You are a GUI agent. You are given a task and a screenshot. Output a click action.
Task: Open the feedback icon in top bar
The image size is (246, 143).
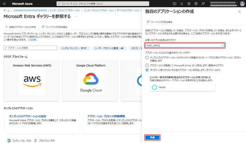[x=203, y=4]
